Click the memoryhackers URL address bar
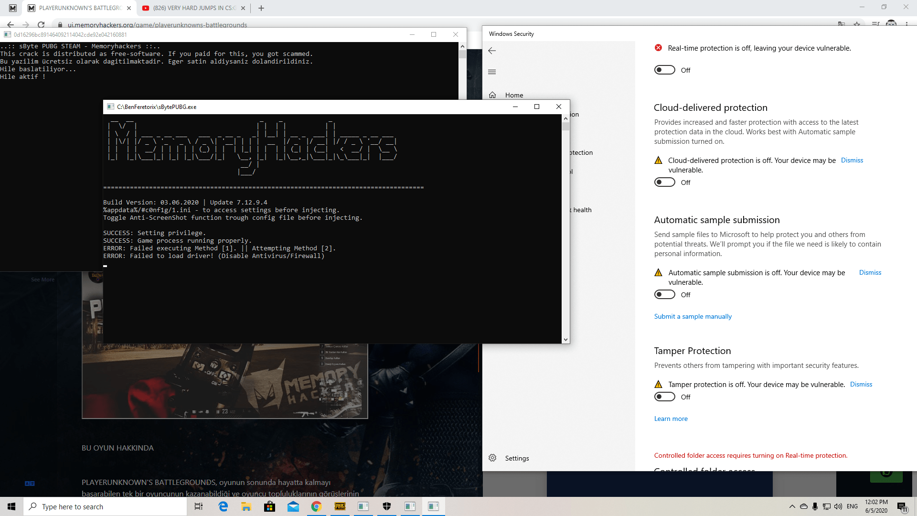Image resolution: width=917 pixels, height=516 pixels. (444, 24)
